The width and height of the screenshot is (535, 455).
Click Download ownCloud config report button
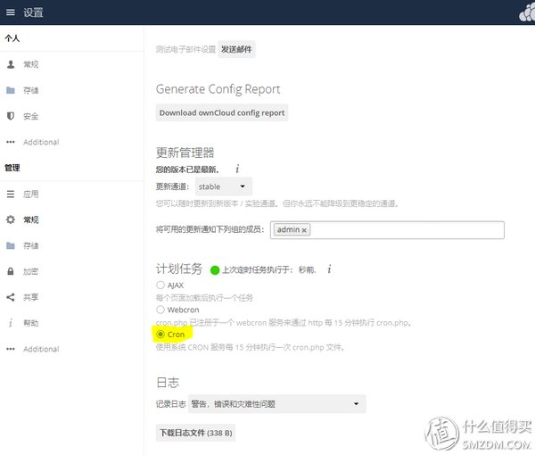coord(222,112)
